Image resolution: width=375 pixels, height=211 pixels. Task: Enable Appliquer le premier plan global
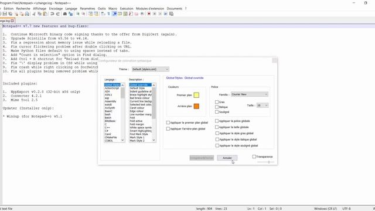(x=168, y=122)
